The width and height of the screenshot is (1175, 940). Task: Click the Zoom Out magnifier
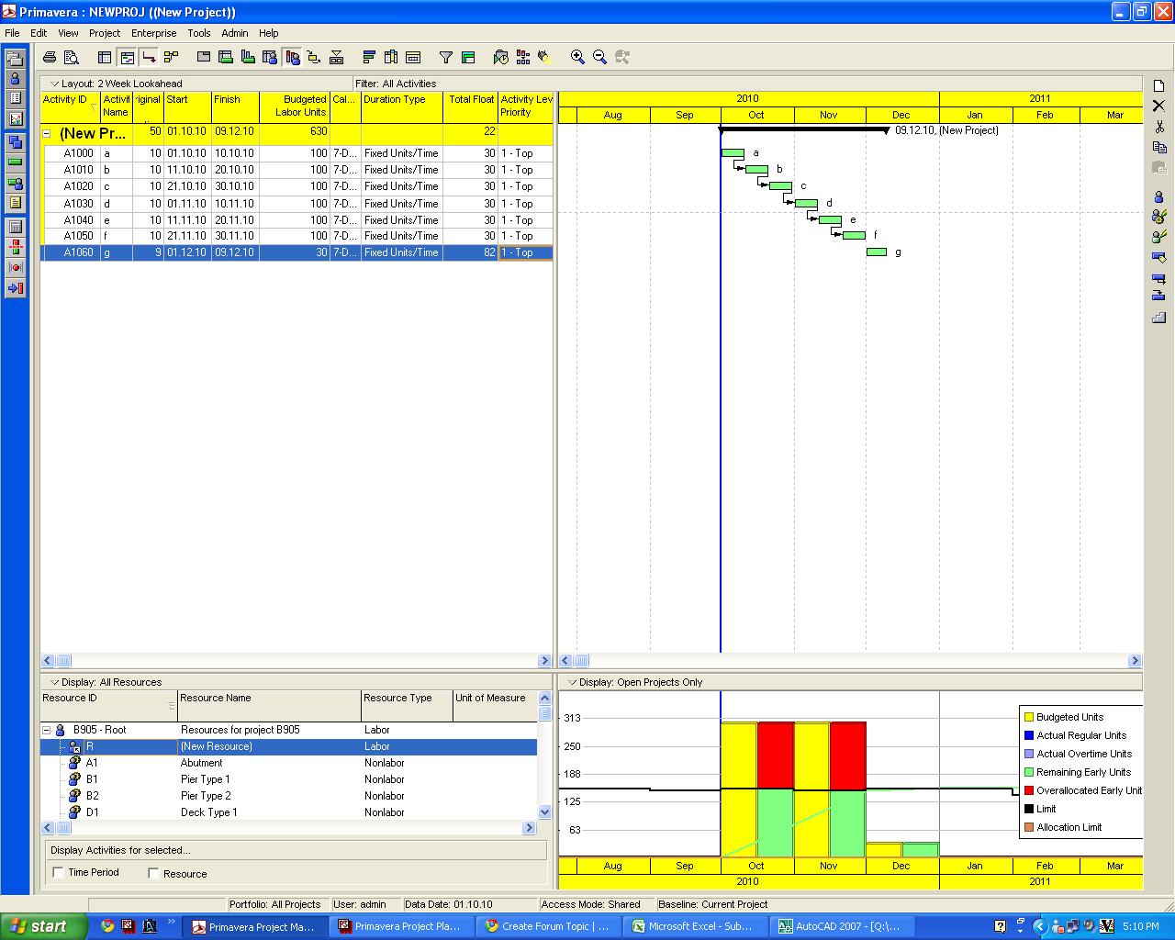pyautogui.click(x=599, y=57)
